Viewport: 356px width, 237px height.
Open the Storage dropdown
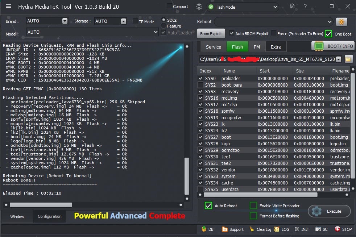point(124,21)
